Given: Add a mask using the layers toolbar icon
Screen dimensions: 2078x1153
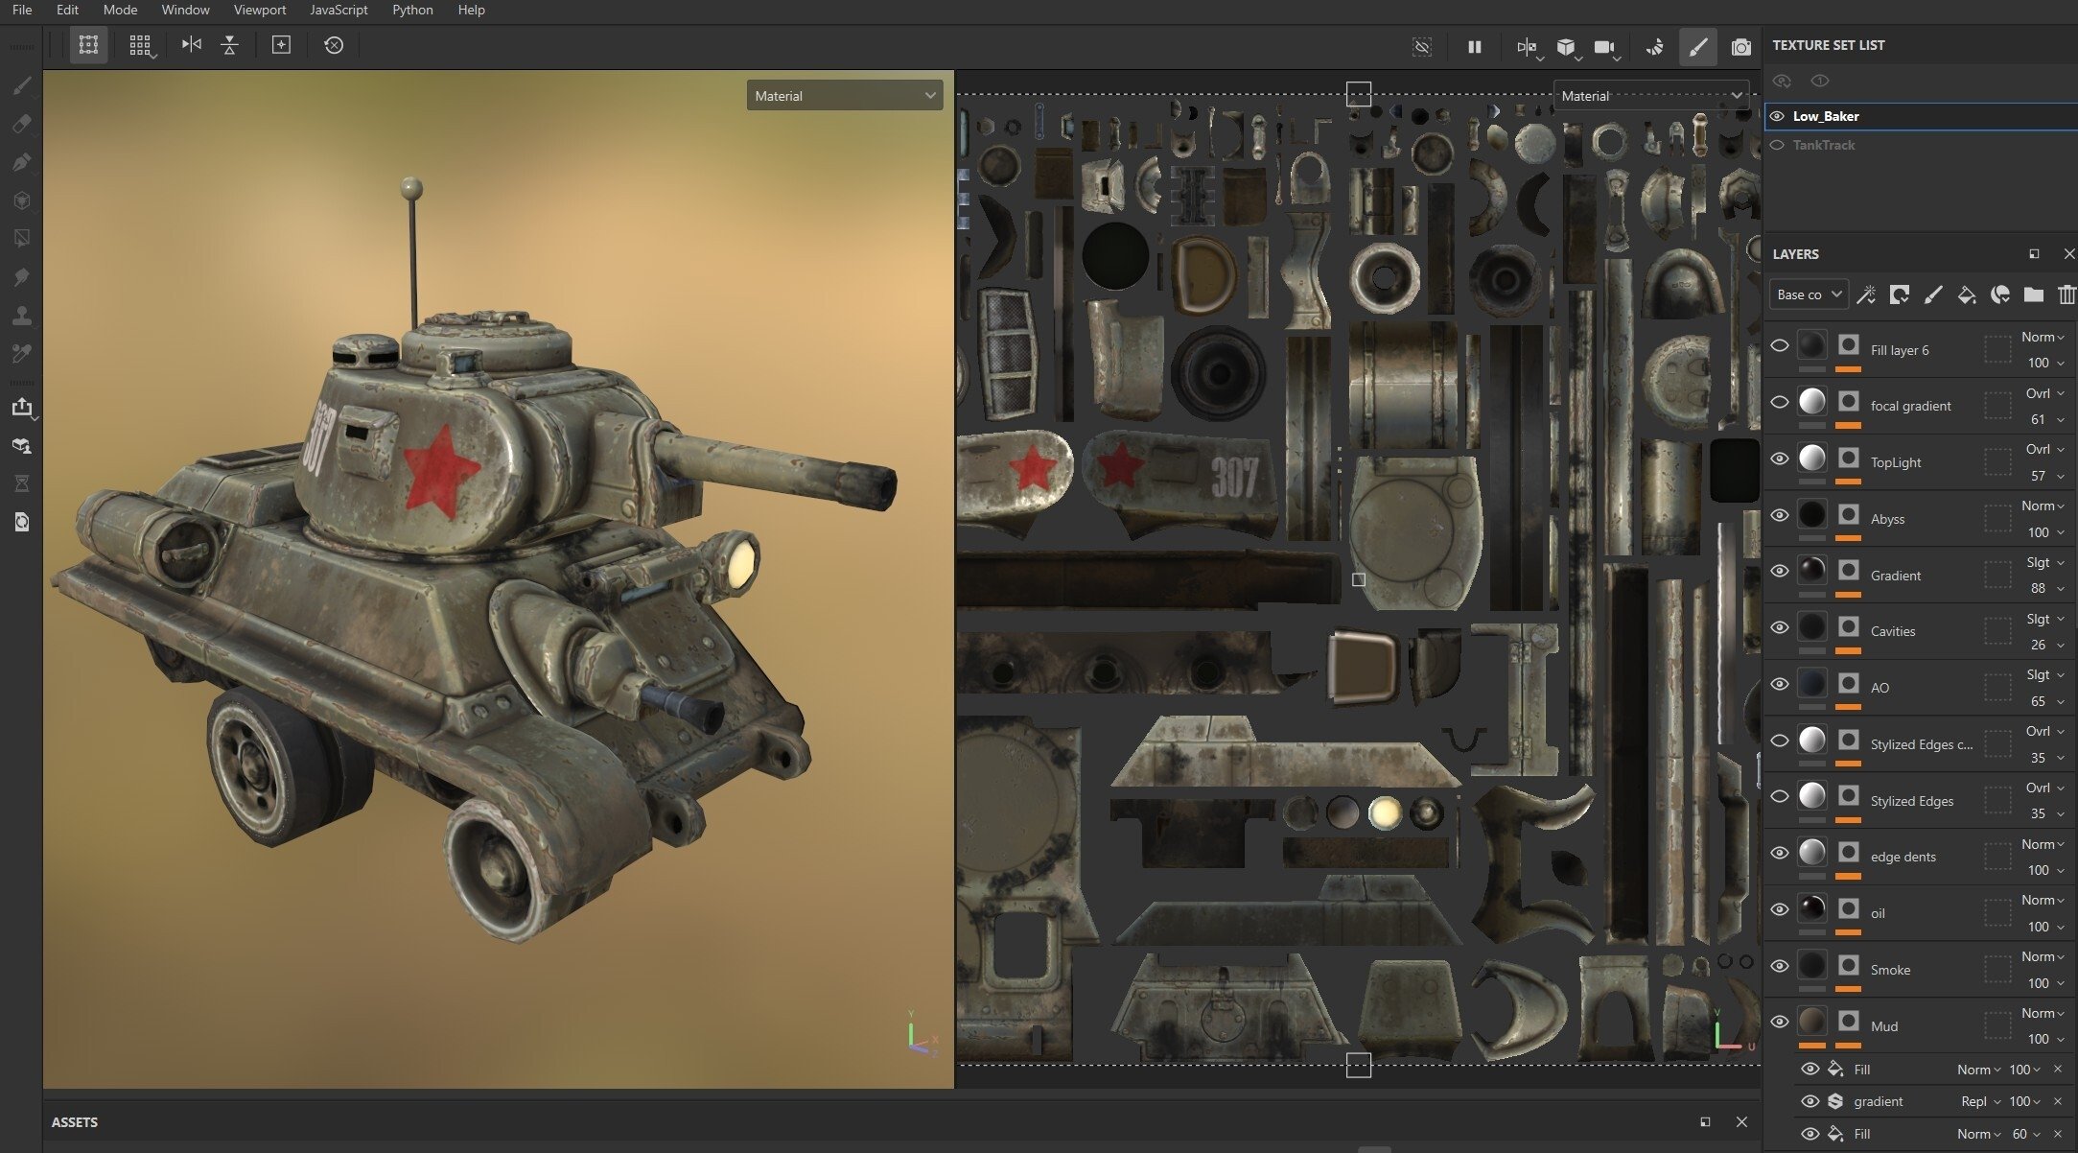Looking at the screenshot, I should tap(1899, 294).
